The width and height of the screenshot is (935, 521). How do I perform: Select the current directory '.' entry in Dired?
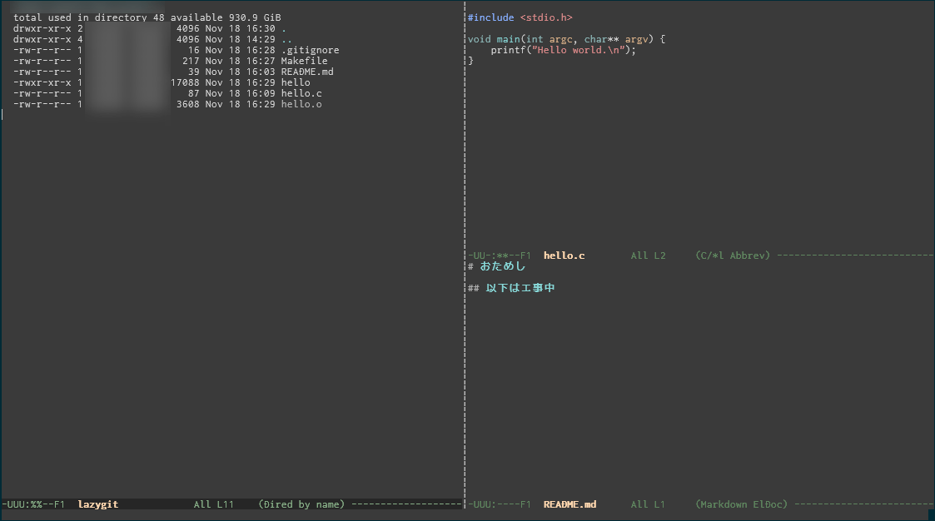tap(283, 28)
